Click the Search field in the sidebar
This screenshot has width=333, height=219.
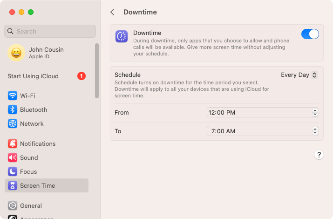[50, 31]
